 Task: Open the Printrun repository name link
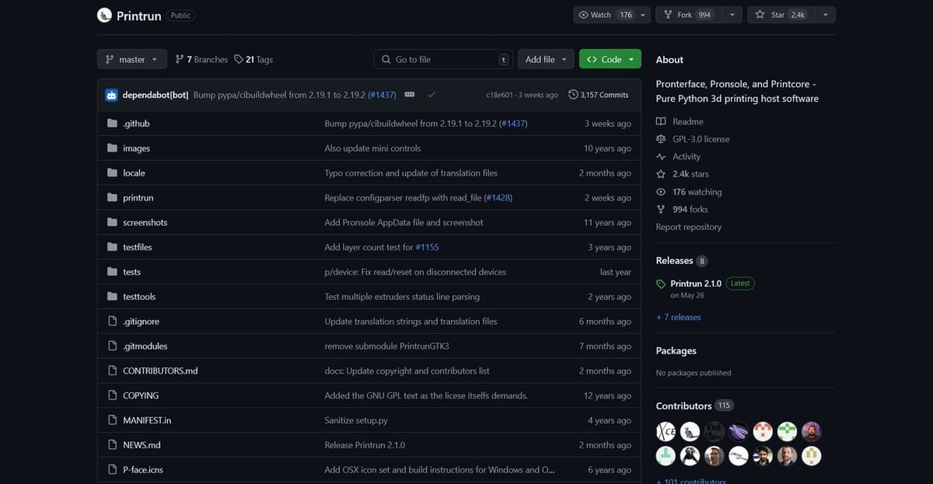coord(139,16)
